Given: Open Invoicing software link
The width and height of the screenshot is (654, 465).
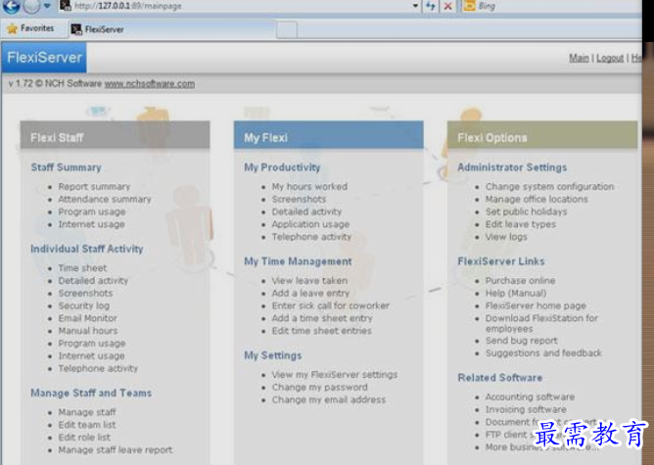Looking at the screenshot, I should 526,409.
